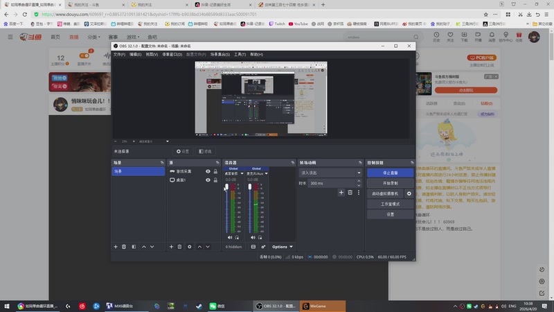
Task: Move the source down in the Sources list
Action: click(208, 247)
